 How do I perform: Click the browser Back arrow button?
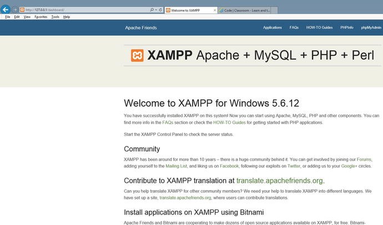coord(6,10)
